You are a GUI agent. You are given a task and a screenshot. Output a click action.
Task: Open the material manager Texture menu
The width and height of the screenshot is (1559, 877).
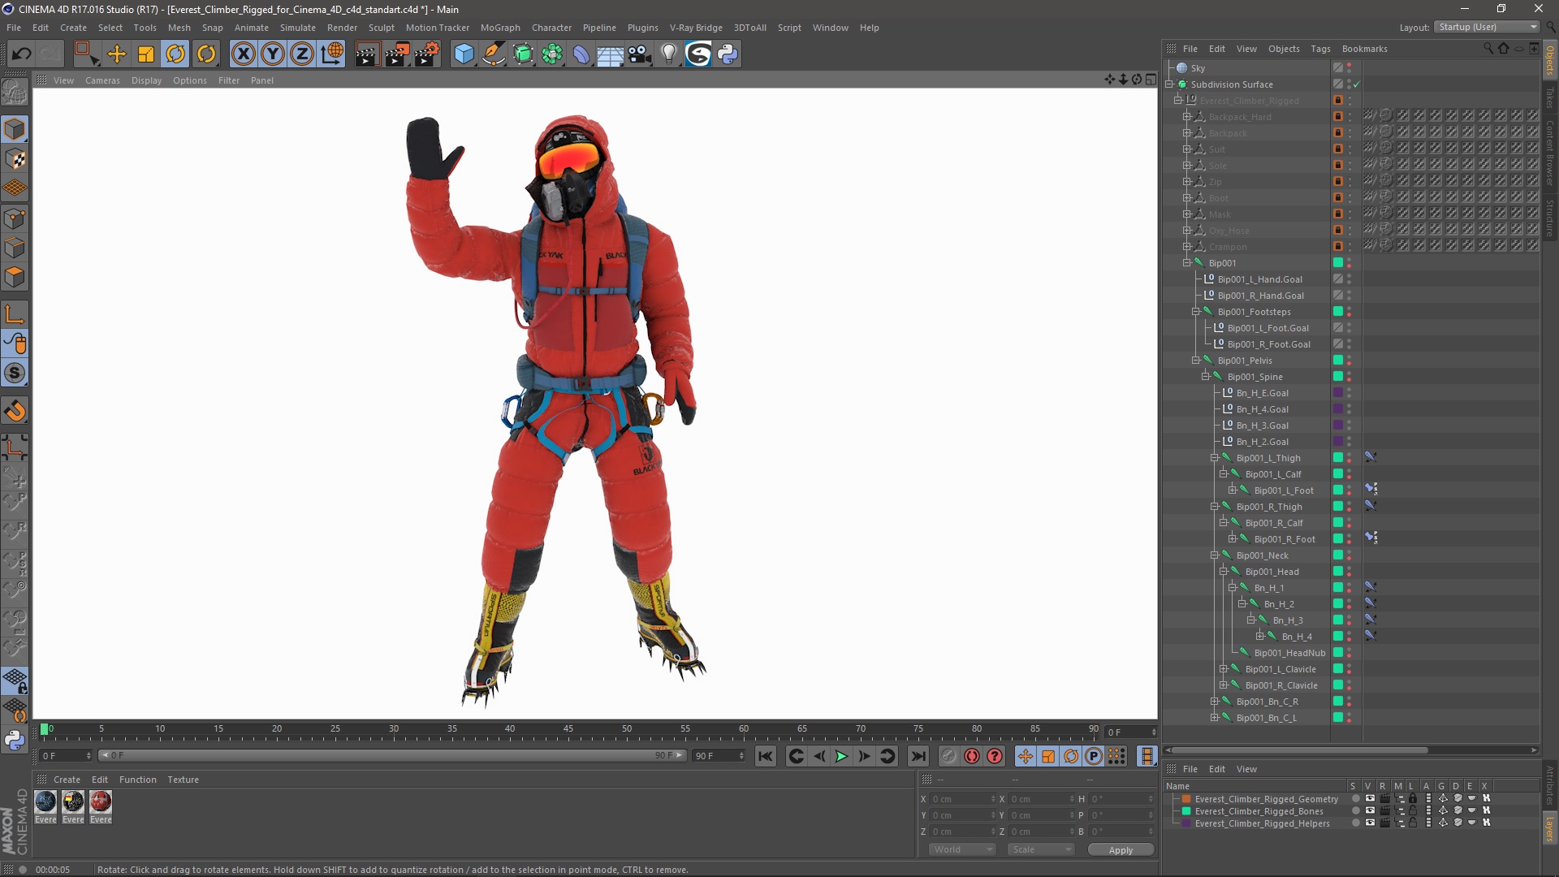click(183, 780)
